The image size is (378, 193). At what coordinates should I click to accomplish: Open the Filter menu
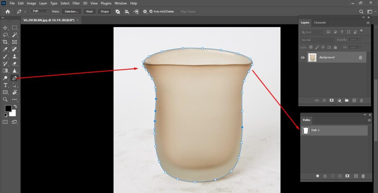pos(76,3)
